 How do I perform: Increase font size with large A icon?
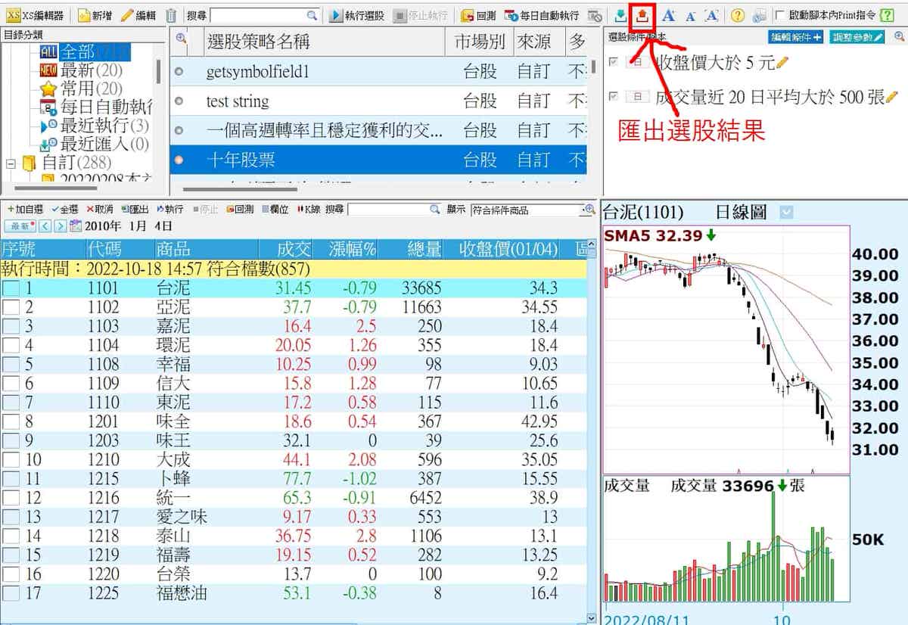[668, 15]
